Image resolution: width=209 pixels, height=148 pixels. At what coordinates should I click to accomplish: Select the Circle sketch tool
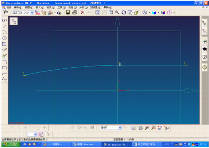(x=5, y=38)
